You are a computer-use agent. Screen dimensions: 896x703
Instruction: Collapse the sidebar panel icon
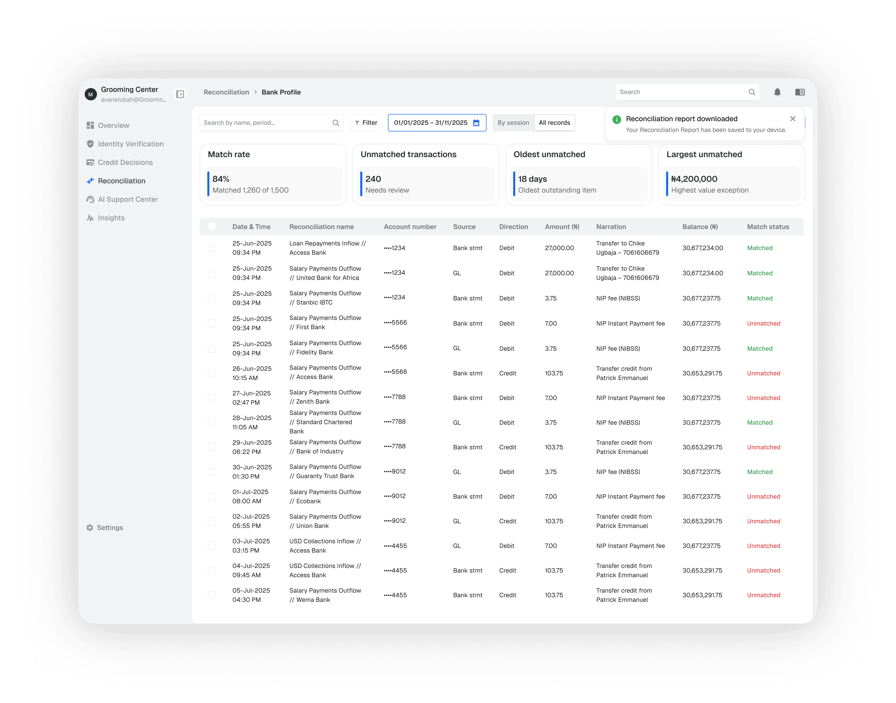(180, 94)
